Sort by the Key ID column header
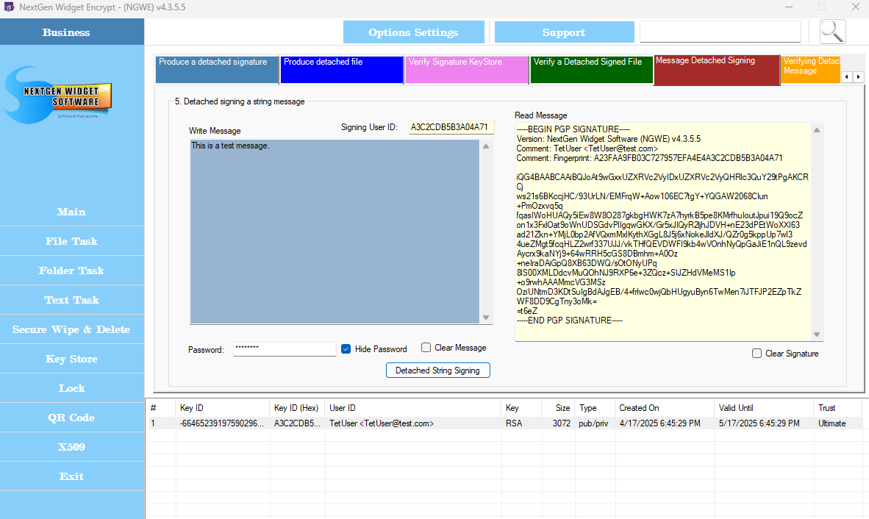869x519 pixels. tap(223, 408)
